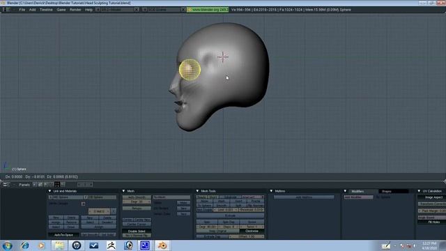Click the Offset 1.00 number field
Screen dimensions: 446x251
(x=247, y=236)
